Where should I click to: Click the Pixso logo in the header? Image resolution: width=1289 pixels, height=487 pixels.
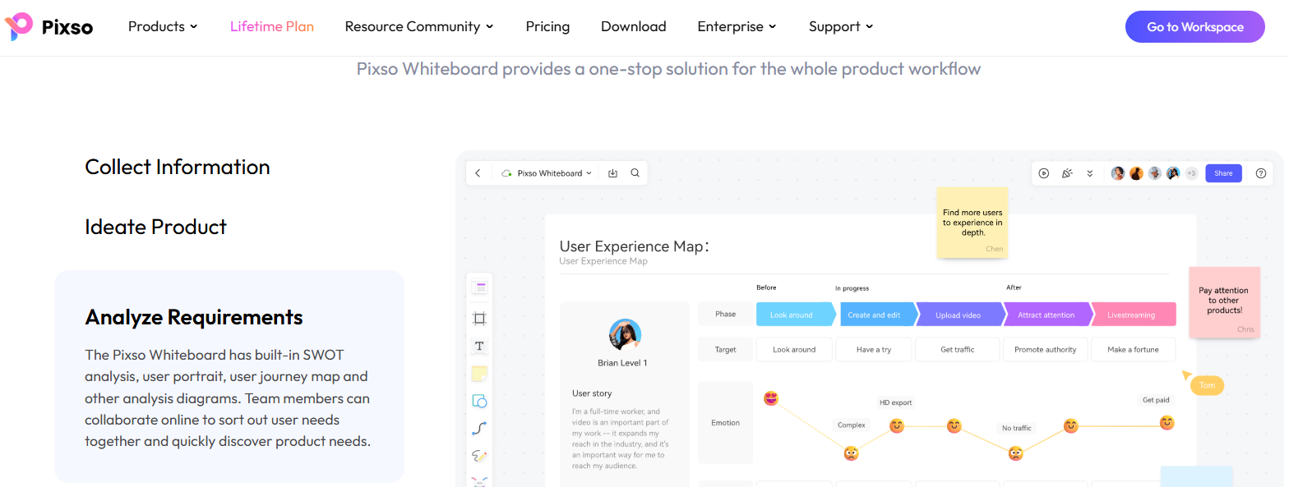(49, 26)
